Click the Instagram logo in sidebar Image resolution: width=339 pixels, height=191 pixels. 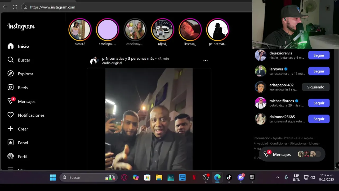(21, 27)
